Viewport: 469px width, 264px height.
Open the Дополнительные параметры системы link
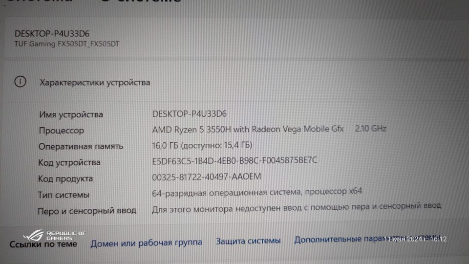(367, 239)
